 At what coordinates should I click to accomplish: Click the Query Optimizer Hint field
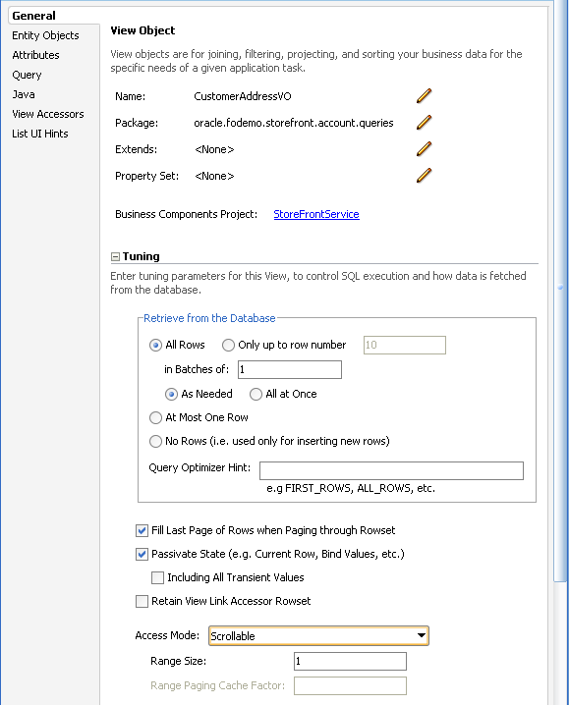[391, 470]
